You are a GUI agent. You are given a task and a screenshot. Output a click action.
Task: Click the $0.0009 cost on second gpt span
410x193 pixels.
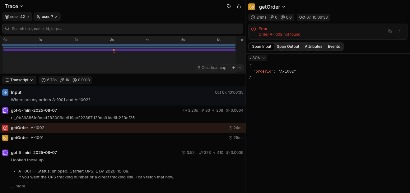(x=235, y=153)
